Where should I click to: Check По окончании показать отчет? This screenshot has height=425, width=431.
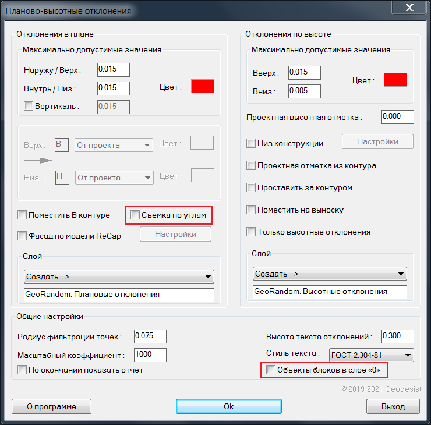click(22, 370)
